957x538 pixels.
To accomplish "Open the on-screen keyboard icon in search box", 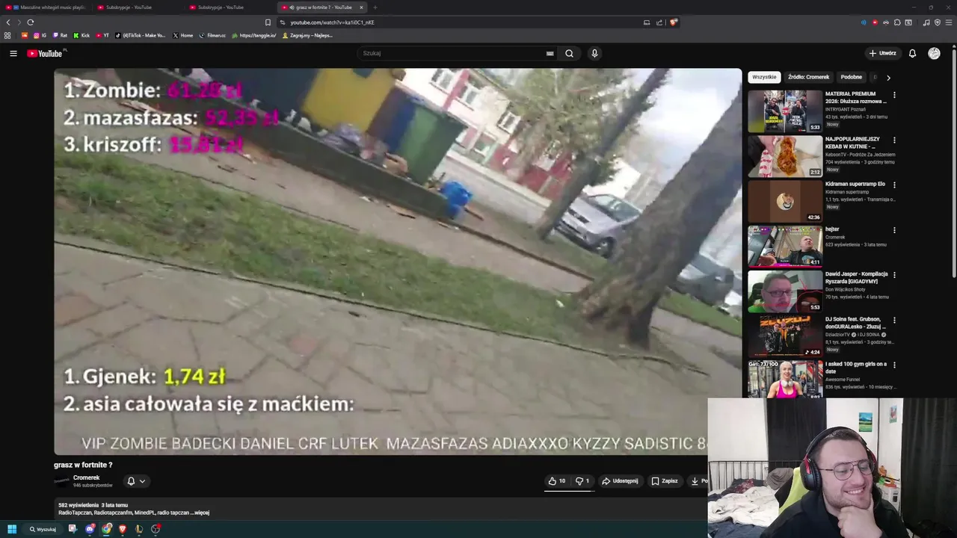I will click(x=550, y=53).
